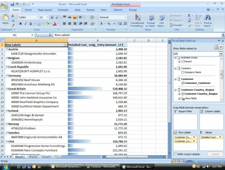This screenshot has height=170, width=225.
Task: Click the Font Color red A swatch
Action: pyautogui.click(x=55, y=24)
